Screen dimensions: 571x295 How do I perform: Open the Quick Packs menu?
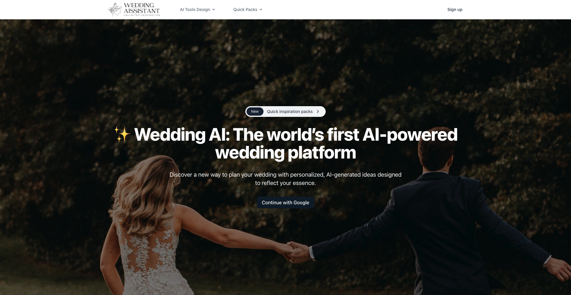(x=248, y=10)
